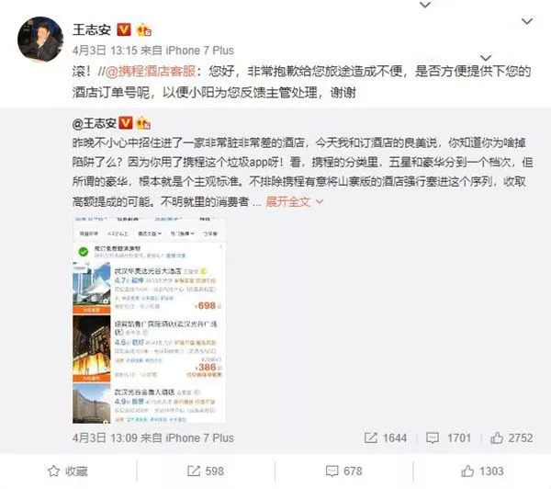Open 王志安's profile avatar picture
Screen dimensions: 551x489
[x=40, y=39]
